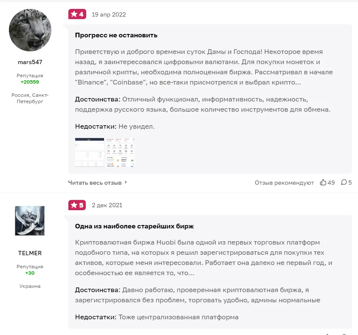
Task: Click the Huobi review body text
Action: coord(204,258)
